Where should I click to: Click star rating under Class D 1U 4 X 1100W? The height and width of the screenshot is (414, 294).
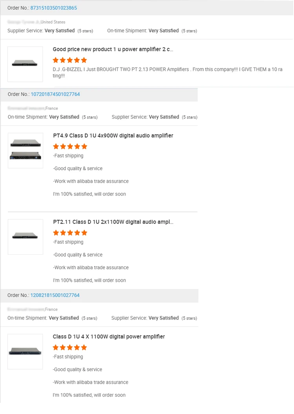[70, 347]
